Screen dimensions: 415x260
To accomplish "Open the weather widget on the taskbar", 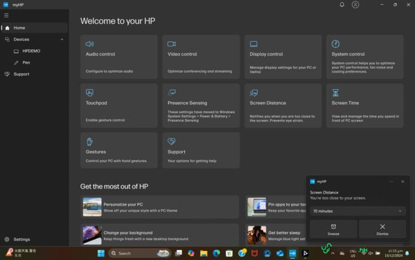I will [x=21, y=253].
